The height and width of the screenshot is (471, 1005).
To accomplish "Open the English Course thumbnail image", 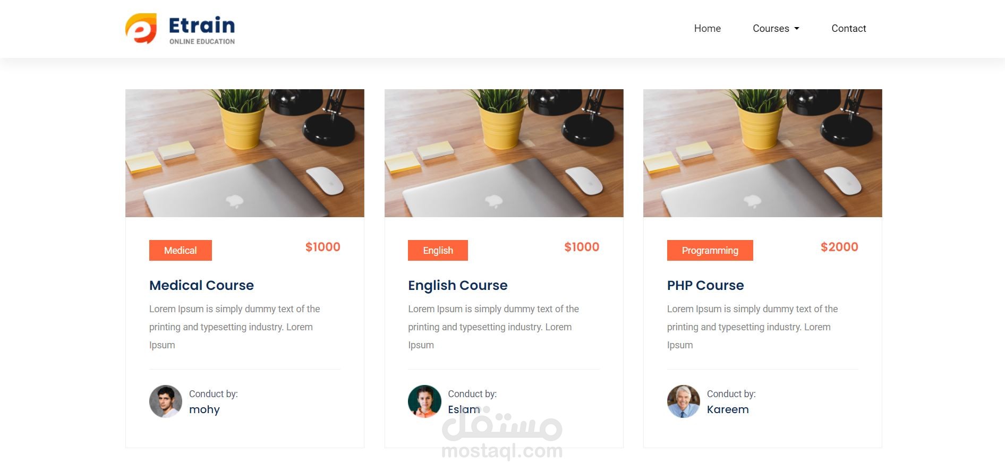I will (x=504, y=153).
